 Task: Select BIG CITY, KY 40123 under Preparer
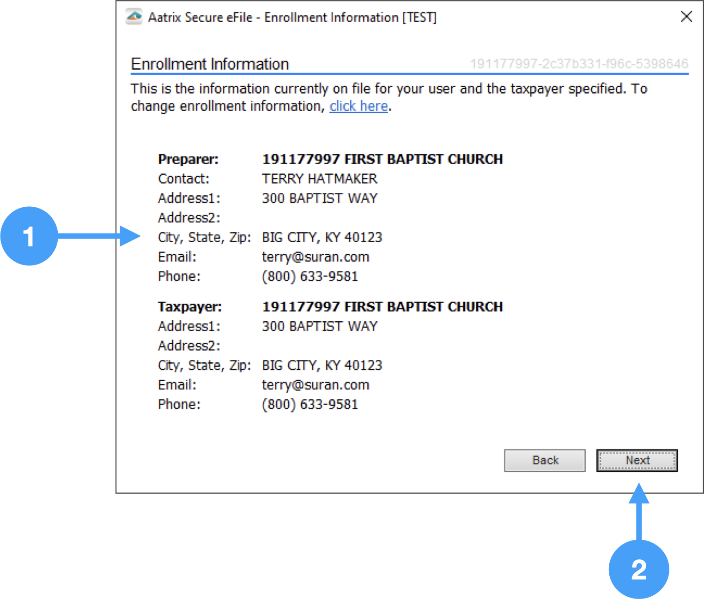[322, 237]
